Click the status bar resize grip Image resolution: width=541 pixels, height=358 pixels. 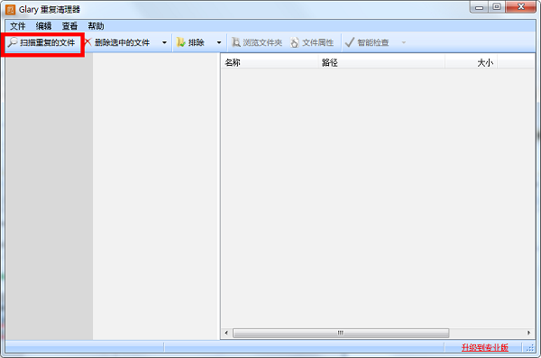pyautogui.click(x=530, y=348)
